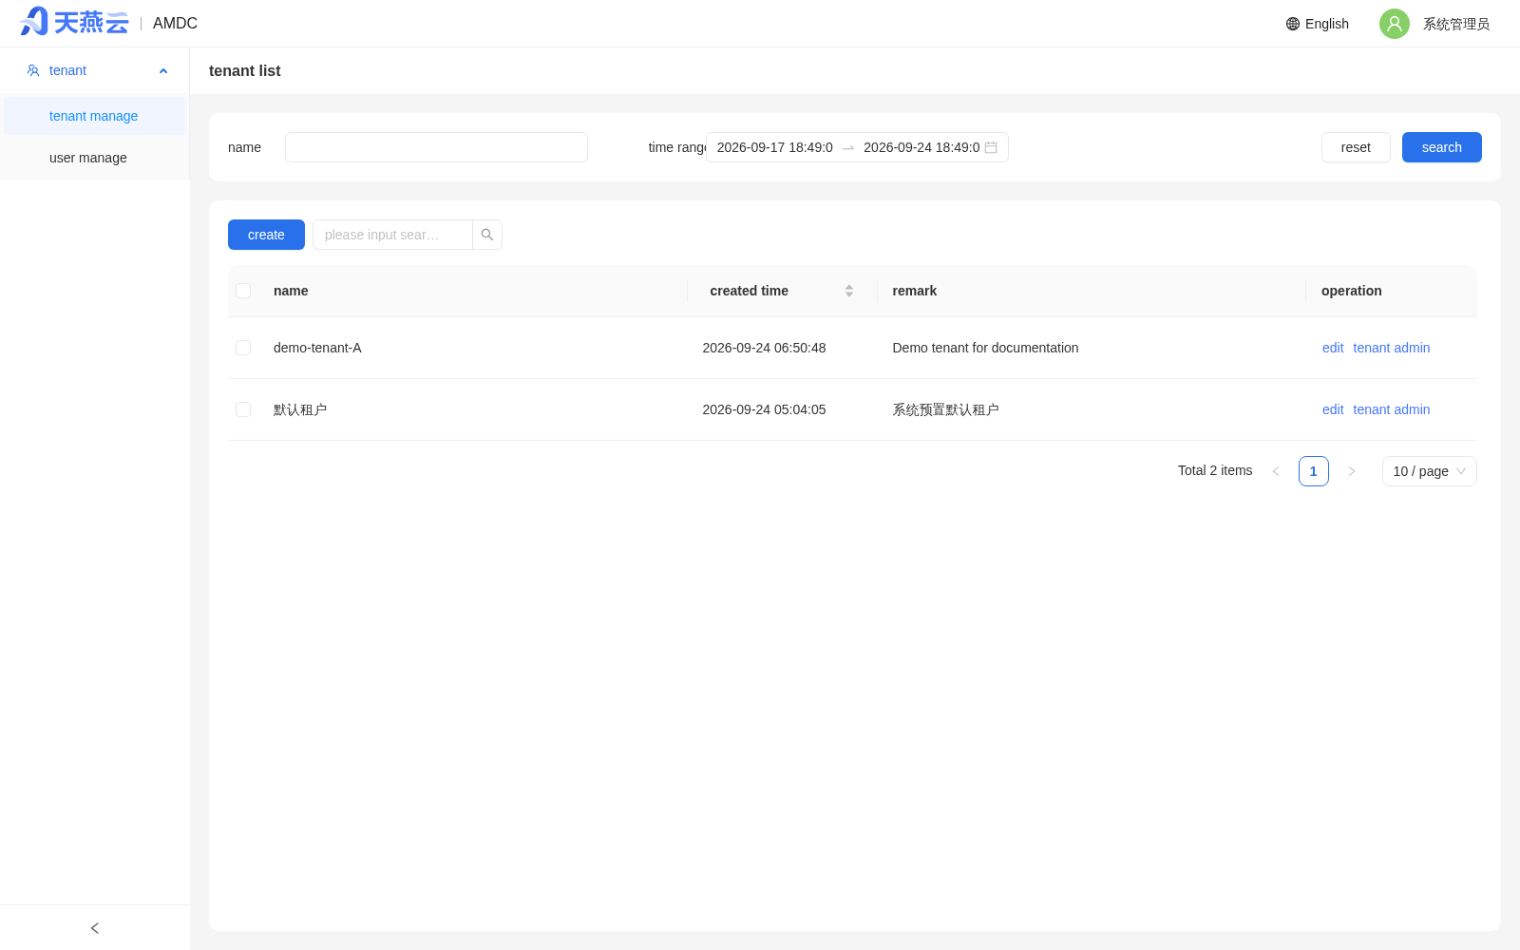Click the 系统预置默认租户 remark
Image resolution: width=1520 pixels, height=950 pixels.
(945, 409)
